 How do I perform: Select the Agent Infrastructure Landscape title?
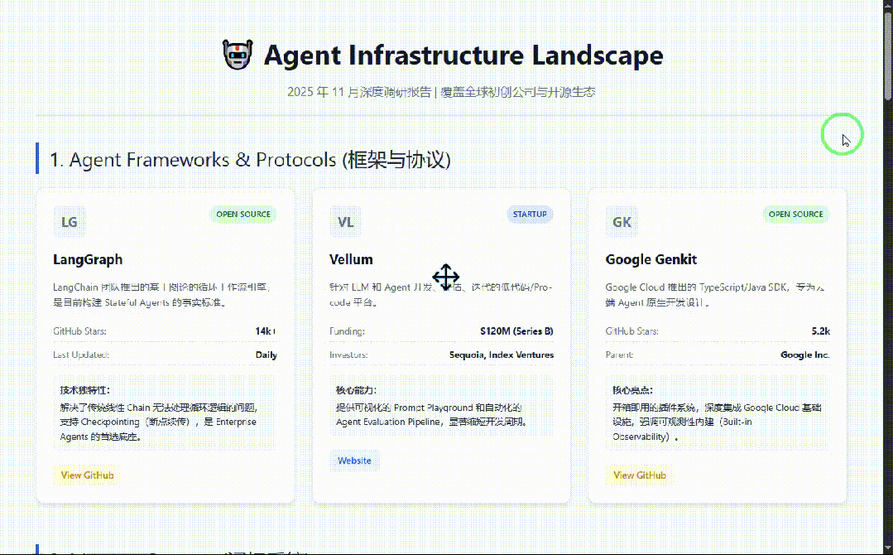[463, 55]
